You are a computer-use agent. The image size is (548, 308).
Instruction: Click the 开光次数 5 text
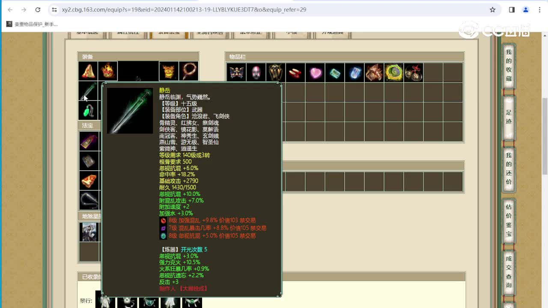pos(194,249)
